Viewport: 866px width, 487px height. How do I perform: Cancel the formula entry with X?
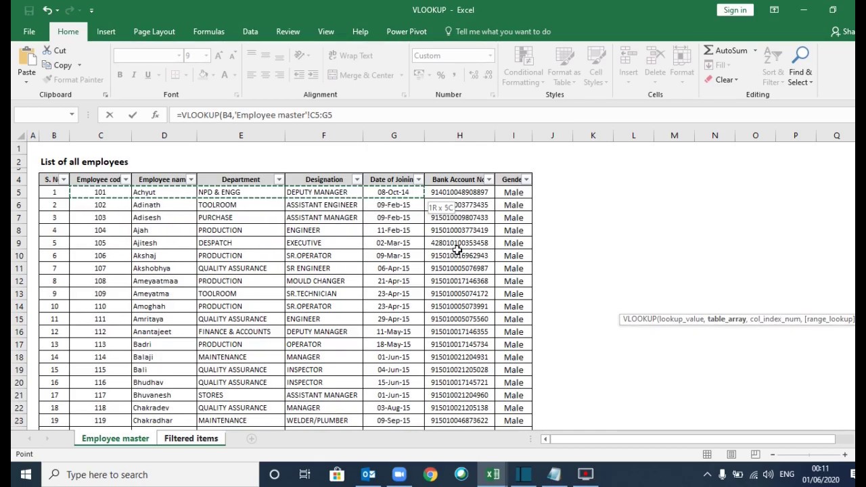pos(110,115)
